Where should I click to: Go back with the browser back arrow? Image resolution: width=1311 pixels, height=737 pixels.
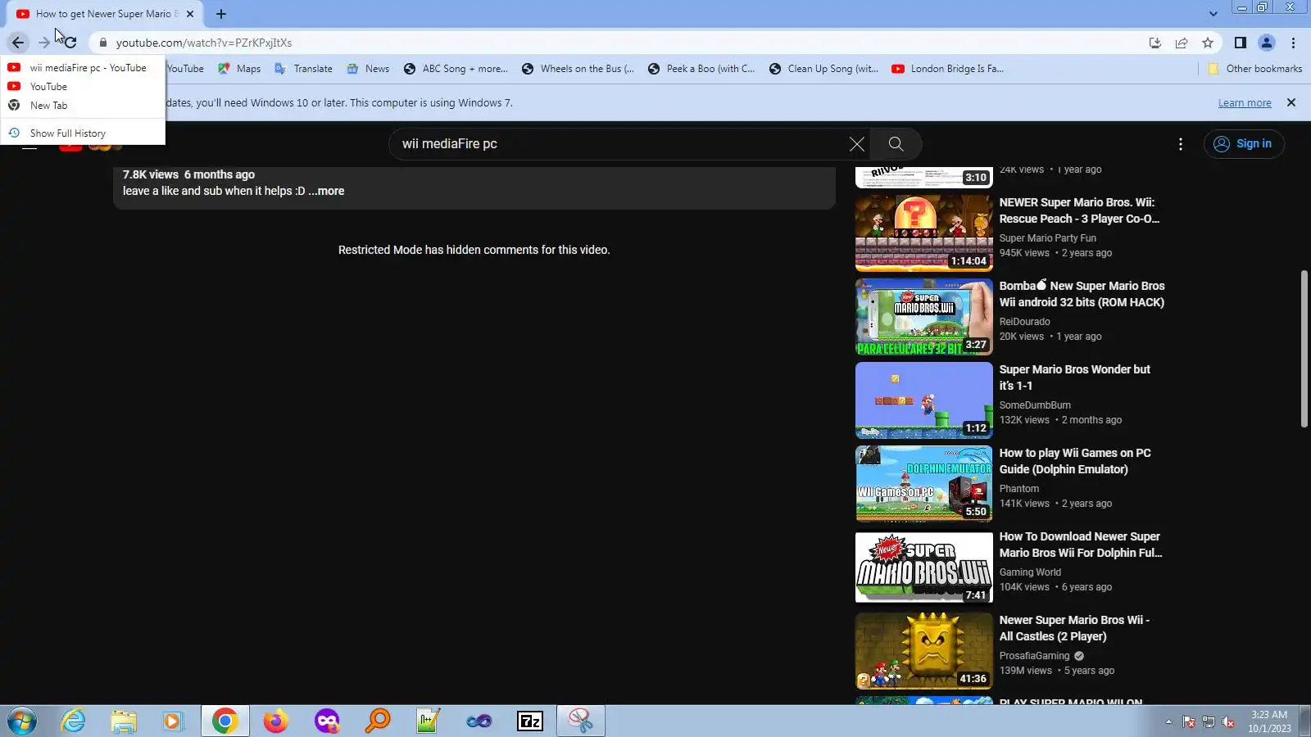pyautogui.click(x=18, y=43)
